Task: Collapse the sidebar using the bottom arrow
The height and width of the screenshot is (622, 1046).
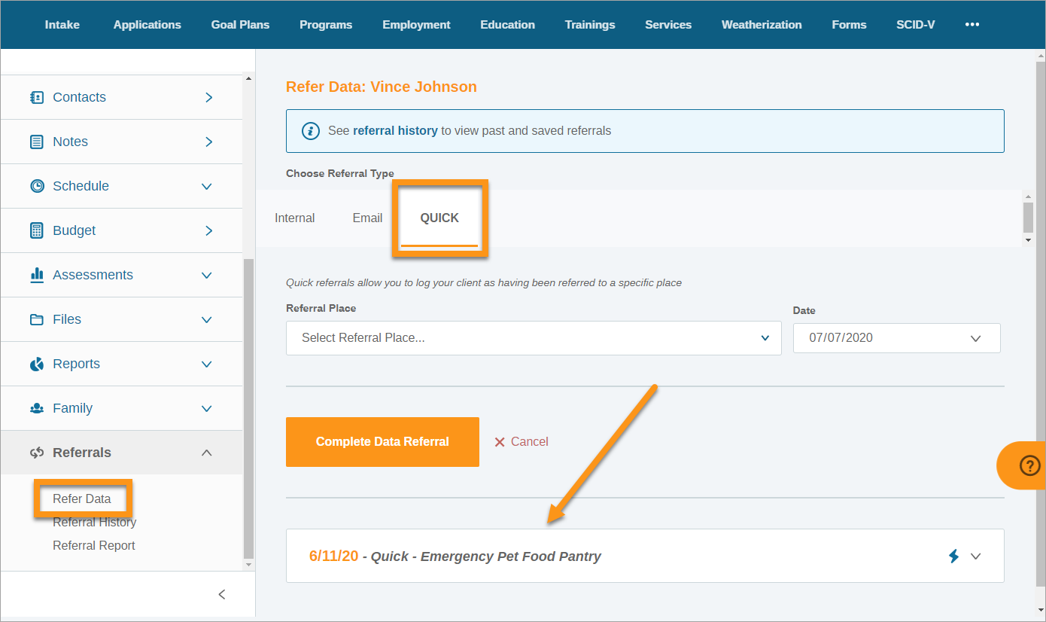Action: [221, 594]
